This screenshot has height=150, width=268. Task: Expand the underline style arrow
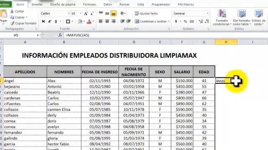pyautogui.click(x=60, y=21)
